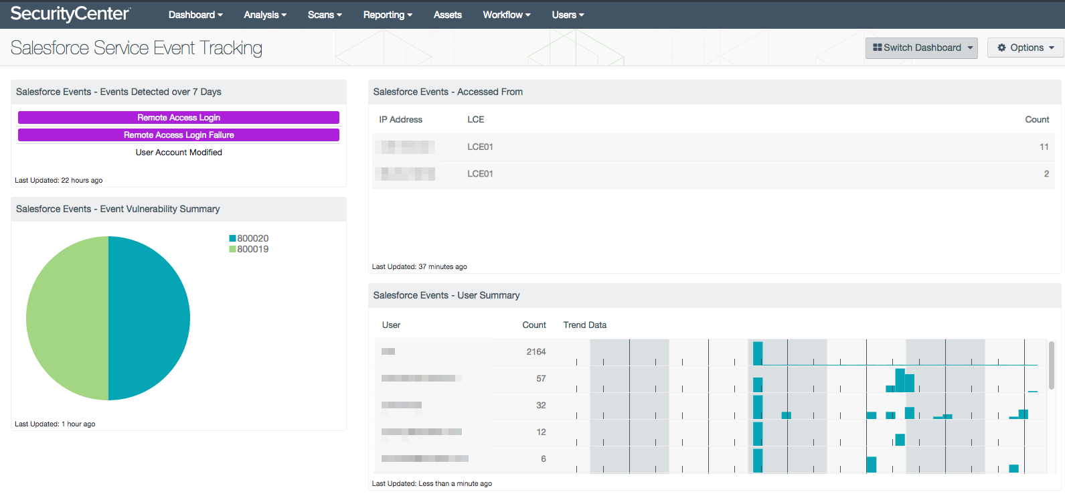The image size is (1065, 496).
Task: Click the User Account Modified indicator
Action: 179,152
